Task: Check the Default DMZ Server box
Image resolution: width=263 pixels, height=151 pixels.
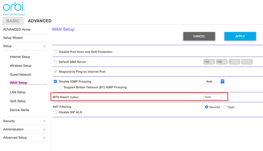Action: coord(55,62)
